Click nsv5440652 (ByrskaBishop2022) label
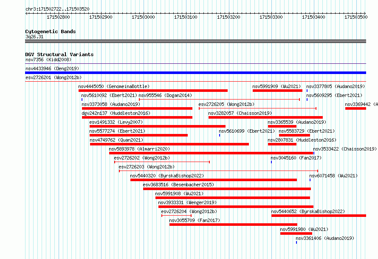The width and height of the screenshot is (378, 259). point(308,211)
